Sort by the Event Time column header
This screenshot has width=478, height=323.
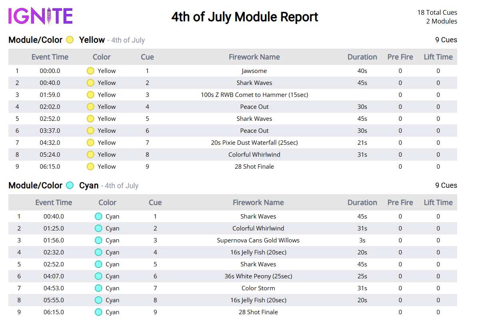point(50,57)
